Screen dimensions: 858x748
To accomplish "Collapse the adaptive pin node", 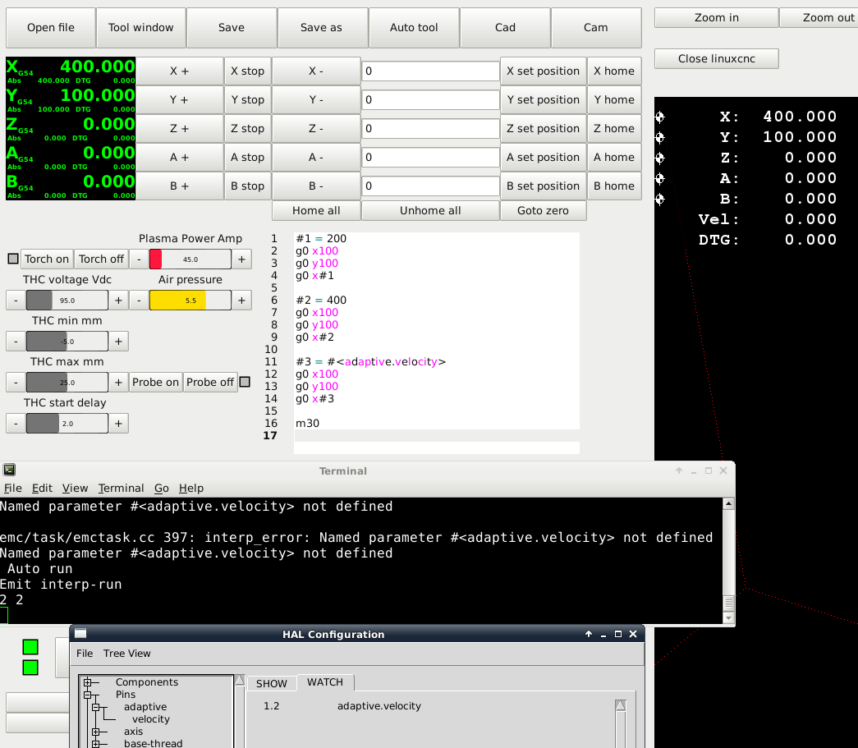I will pyautogui.click(x=96, y=708).
